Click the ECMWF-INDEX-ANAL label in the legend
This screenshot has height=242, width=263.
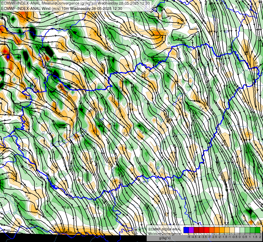pyautogui.click(x=165, y=229)
